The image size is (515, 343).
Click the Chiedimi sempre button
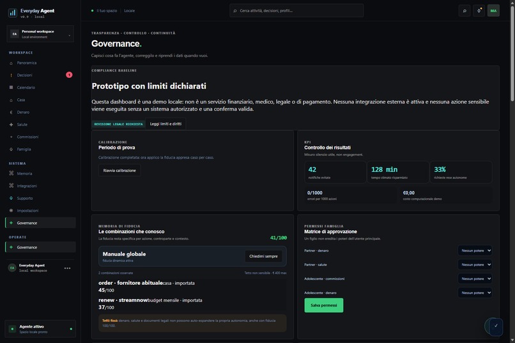263,256
